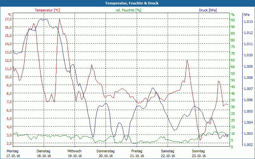Select the "Samstag" day label
This screenshot has width=255, height=159.
point(167,151)
